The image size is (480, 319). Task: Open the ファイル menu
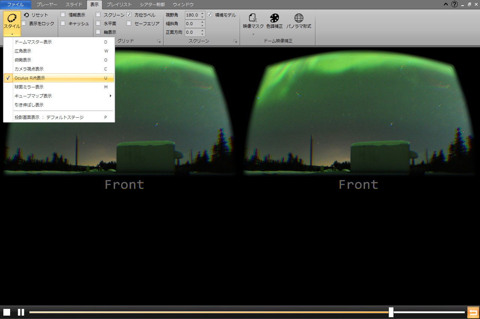click(15, 4)
